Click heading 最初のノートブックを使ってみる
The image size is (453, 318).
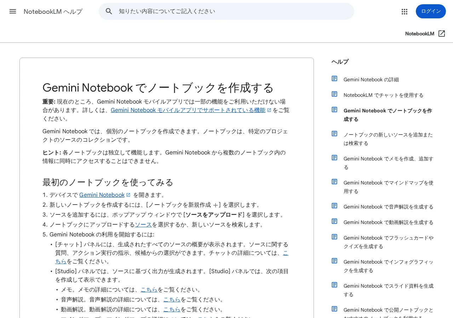(108, 182)
